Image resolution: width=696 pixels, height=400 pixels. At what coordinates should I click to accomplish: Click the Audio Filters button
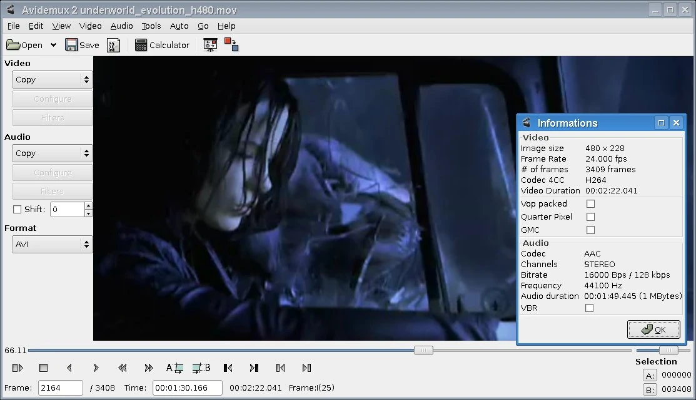[x=52, y=191]
